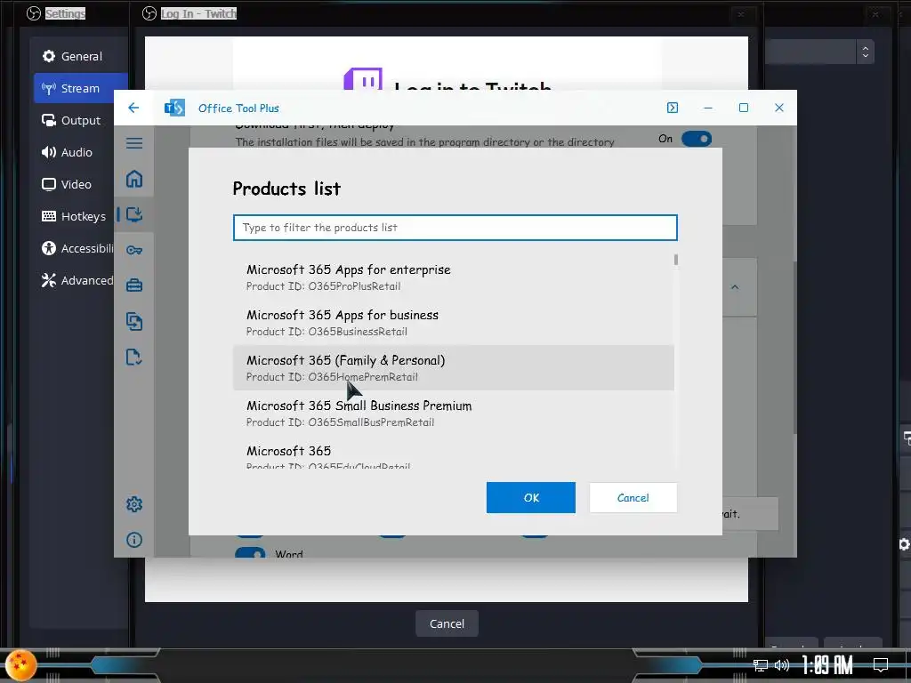This screenshot has width=911, height=683.
Task: Open the Documents sidebar icon
Action: click(134, 357)
